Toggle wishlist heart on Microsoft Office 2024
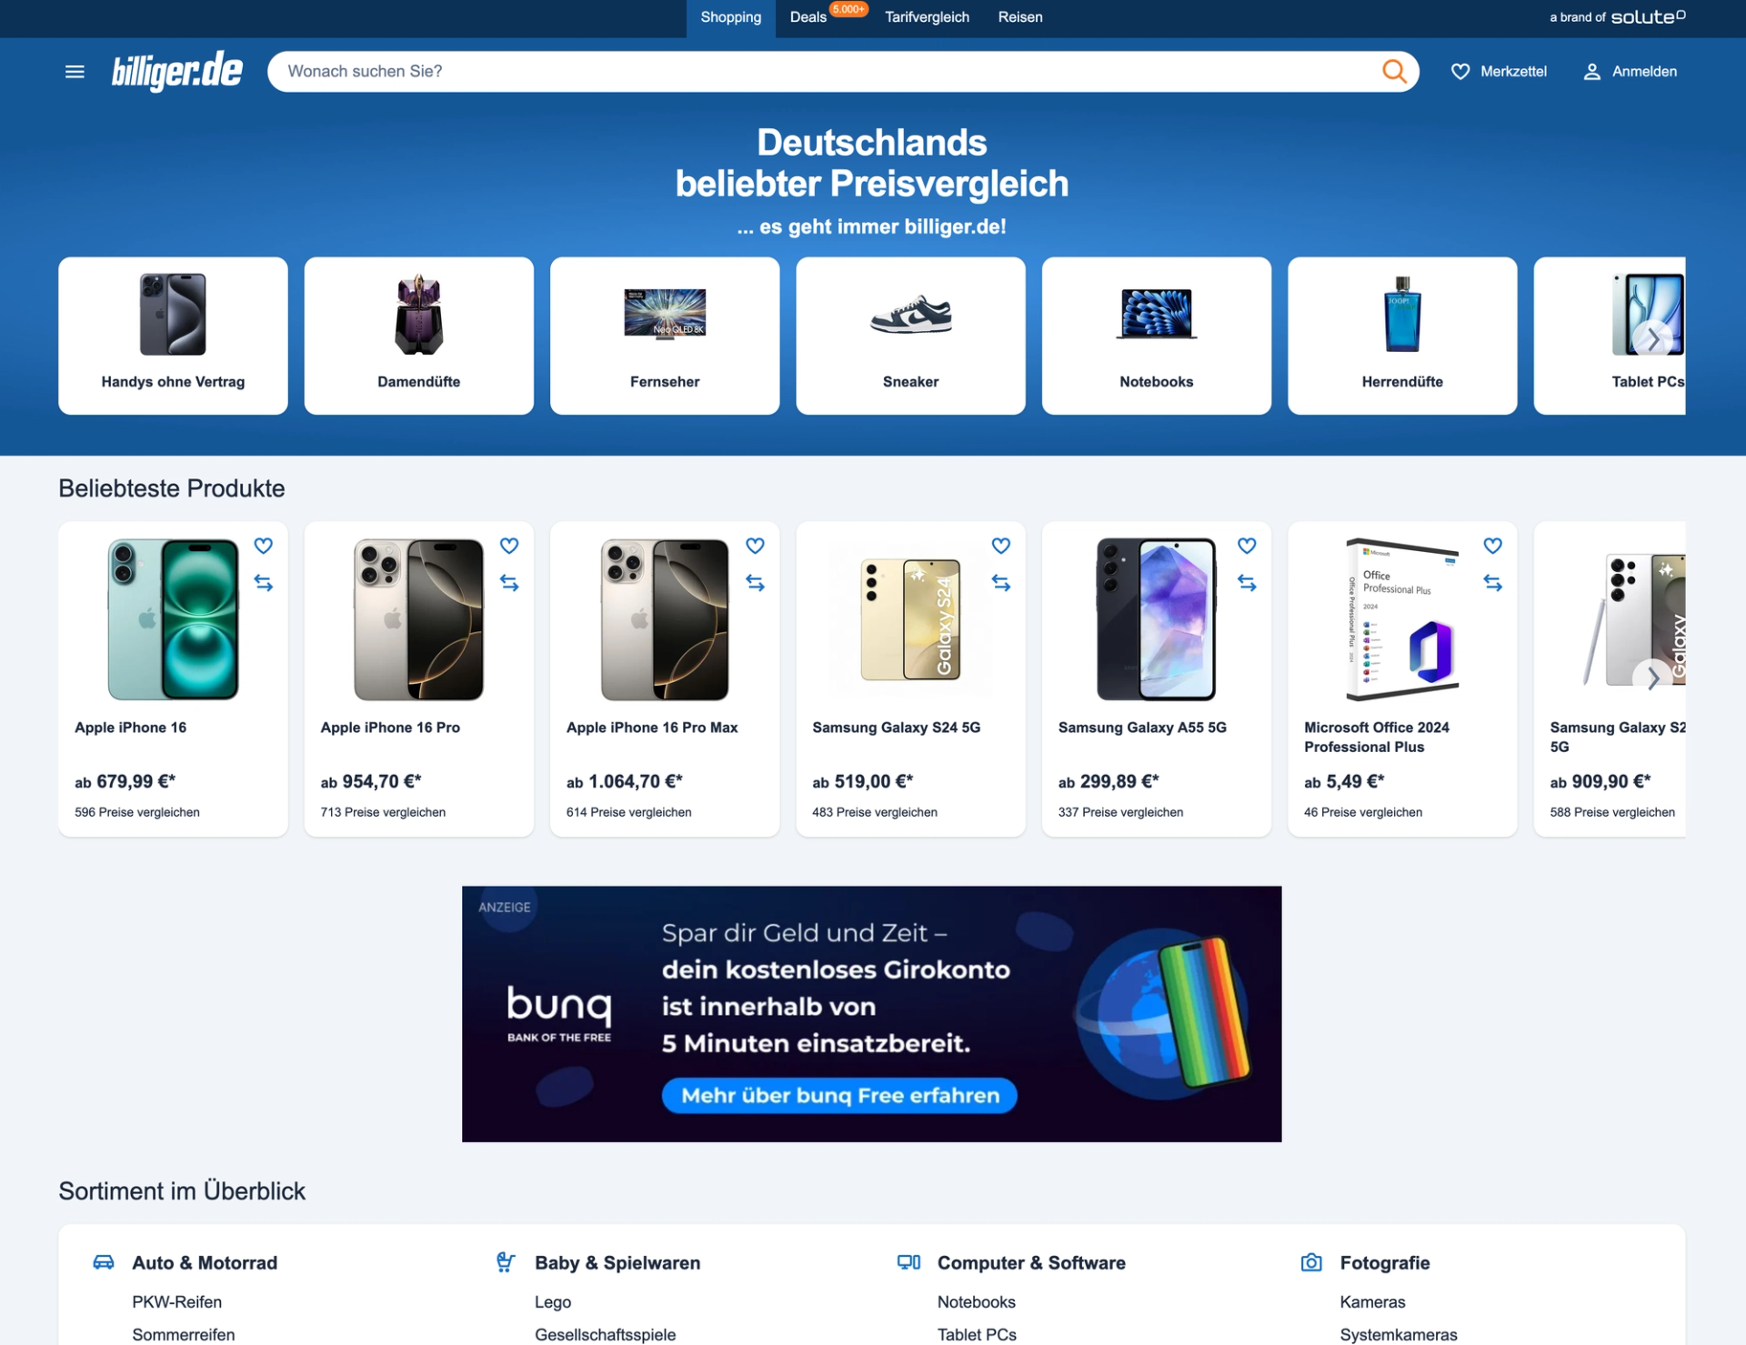Screen dimensions: 1746x1345 click(1493, 546)
